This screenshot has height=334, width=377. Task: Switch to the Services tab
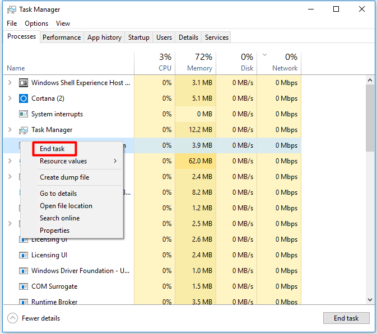click(x=217, y=37)
